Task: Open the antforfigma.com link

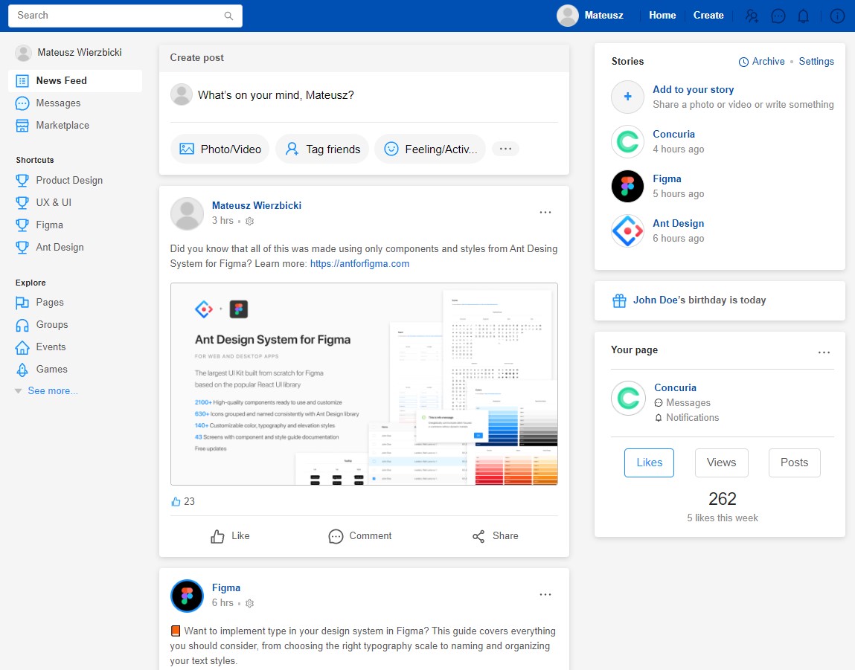Action: 359,264
